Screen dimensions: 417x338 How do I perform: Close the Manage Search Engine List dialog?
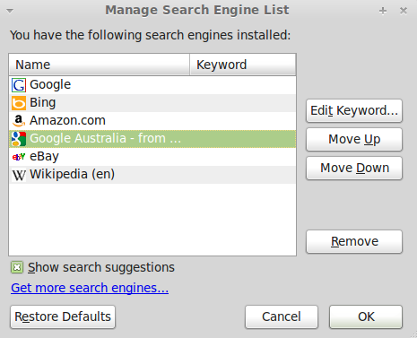tap(404, 11)
